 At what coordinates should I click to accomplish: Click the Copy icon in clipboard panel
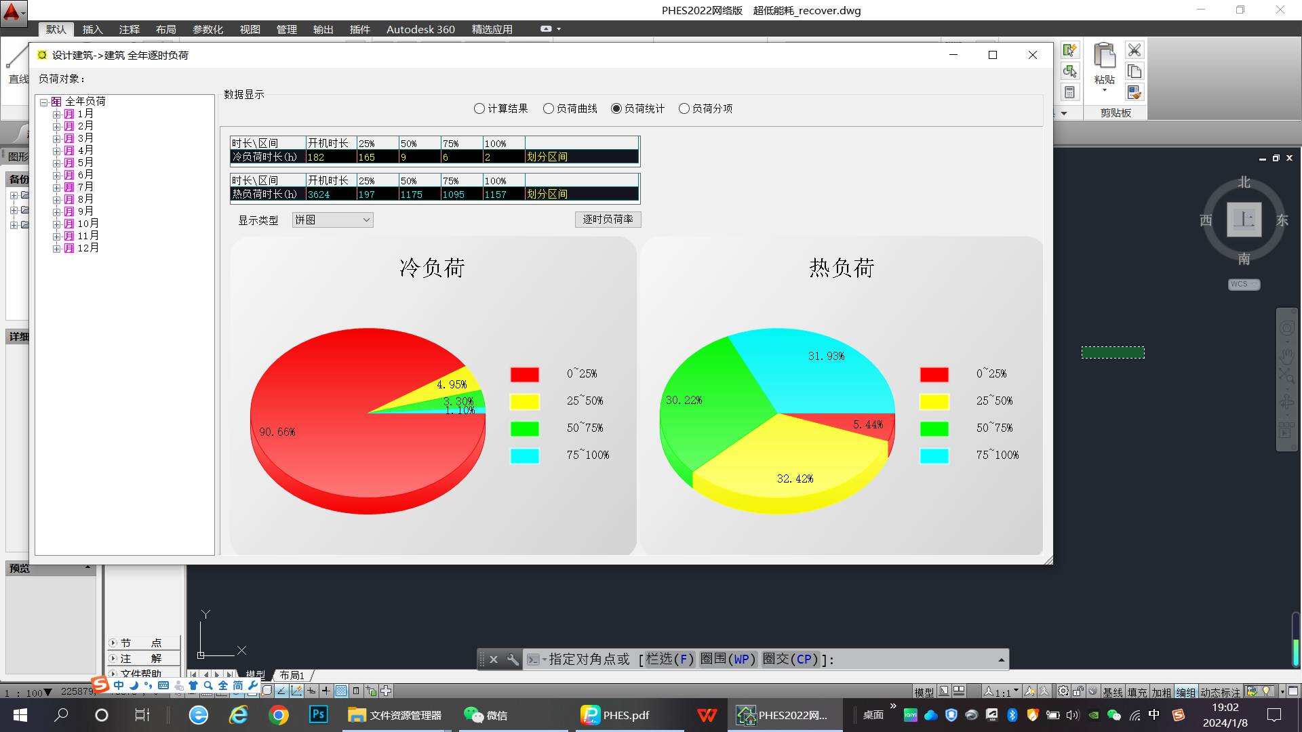[1134, 71]
